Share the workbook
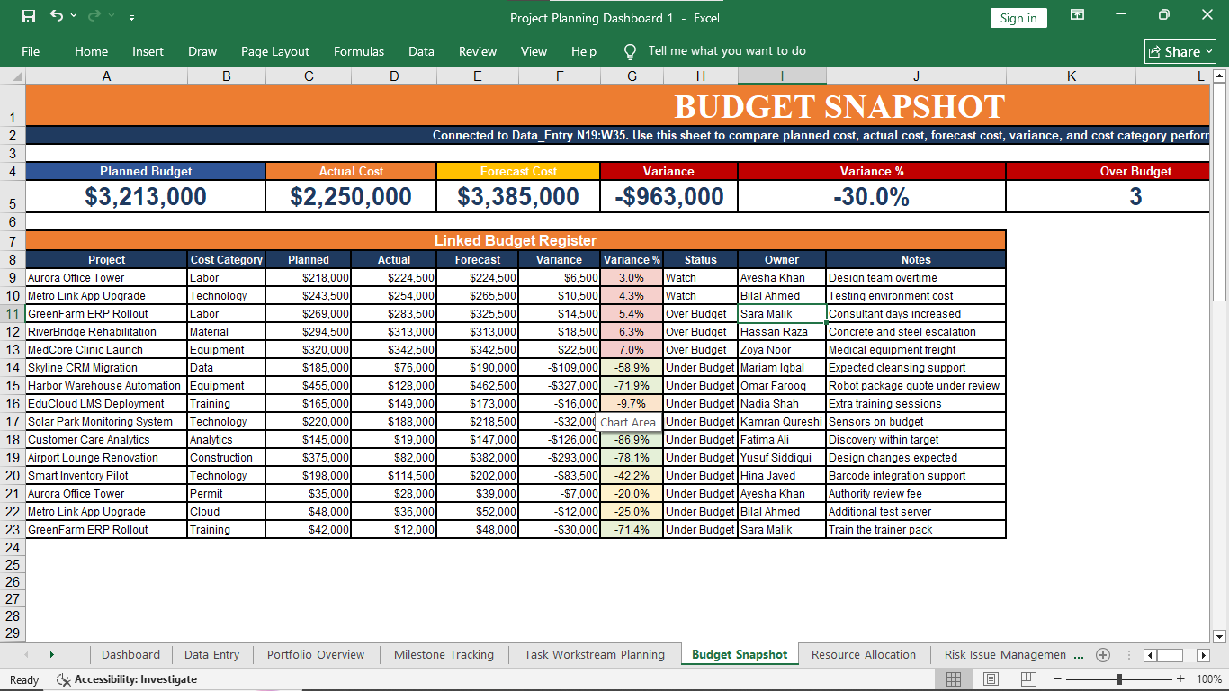Viewport: 1229px width, 691px height. pyautogui.click(x=1180, y=51)
